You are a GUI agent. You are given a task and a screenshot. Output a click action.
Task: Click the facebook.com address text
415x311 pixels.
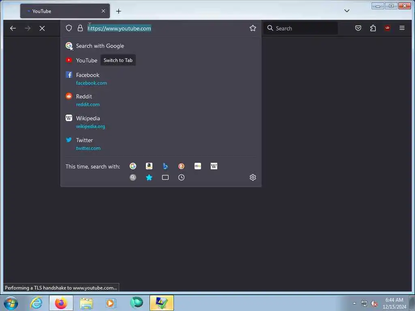[92, 83]
